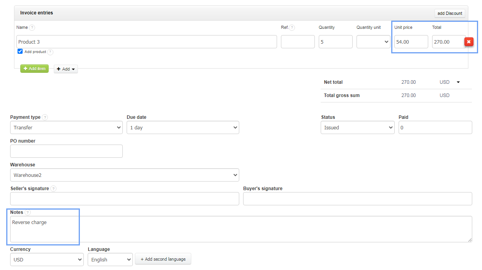
Task: Click the red delete entry icon
Action: [469, 42]
